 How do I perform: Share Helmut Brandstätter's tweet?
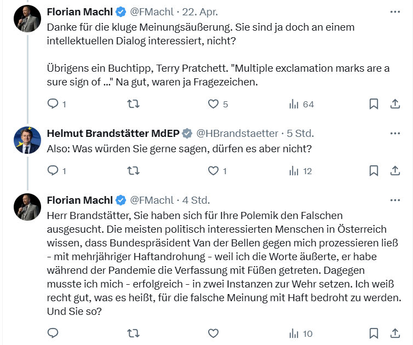(394, 171)
